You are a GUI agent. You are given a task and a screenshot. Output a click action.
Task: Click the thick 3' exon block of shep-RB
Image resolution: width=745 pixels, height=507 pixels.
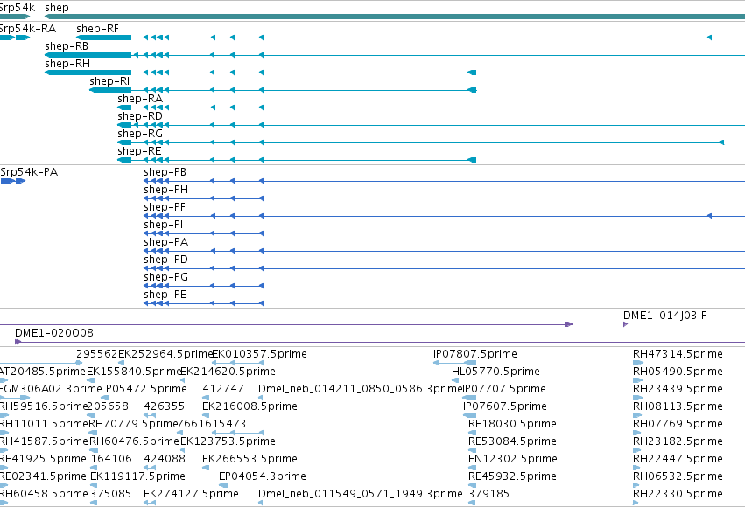88,55
